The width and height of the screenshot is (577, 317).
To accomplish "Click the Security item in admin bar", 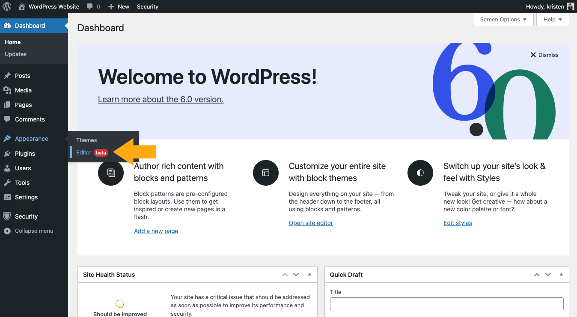I will [x=148, y=6].
